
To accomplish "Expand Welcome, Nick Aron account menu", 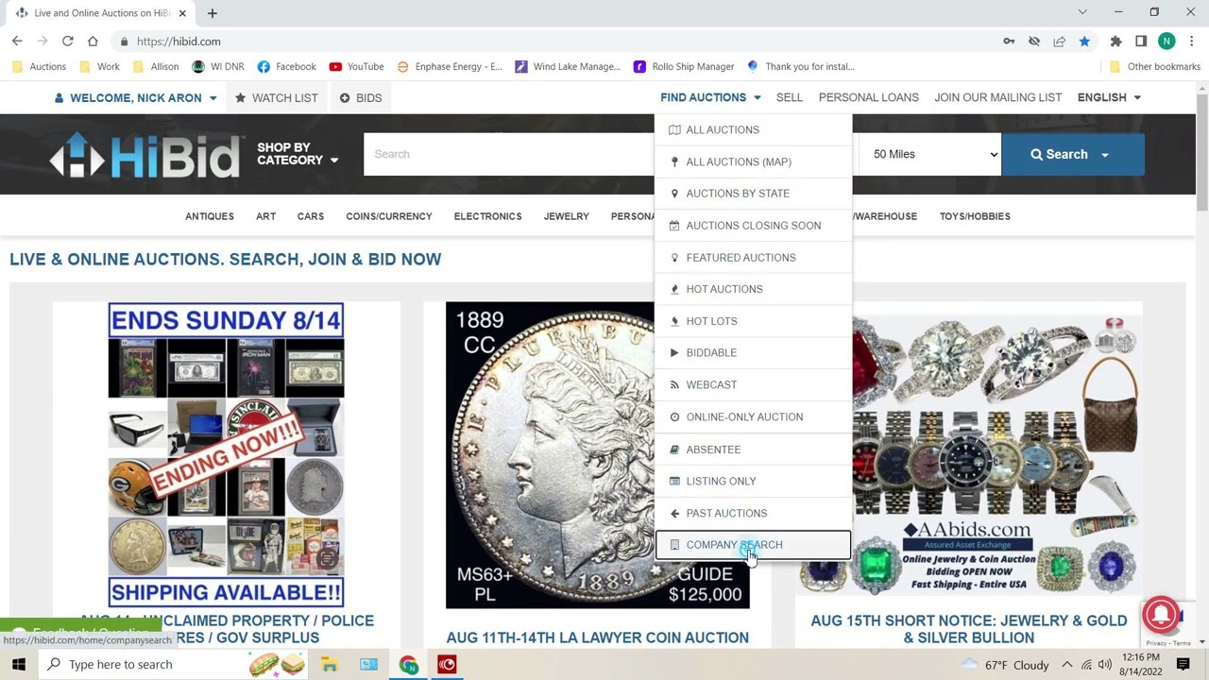I will click(x=136, y=98).
